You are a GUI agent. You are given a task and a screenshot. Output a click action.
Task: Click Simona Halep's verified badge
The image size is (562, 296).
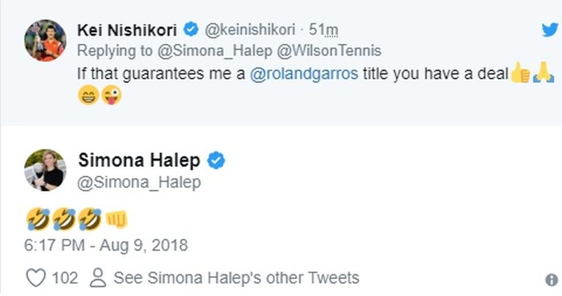pyautogui.click(x=217, y=160)
